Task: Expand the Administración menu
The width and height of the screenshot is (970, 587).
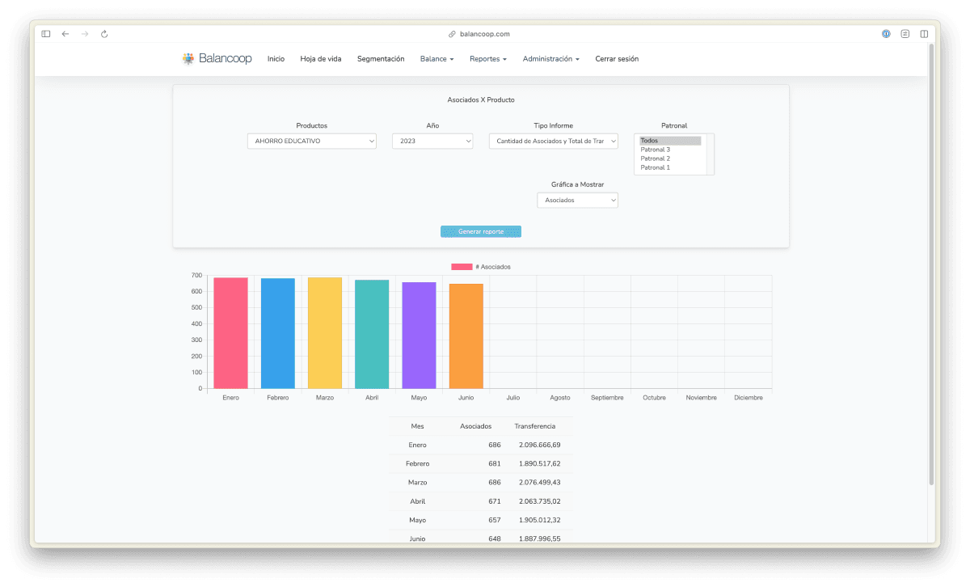Action: click(550, 59)
